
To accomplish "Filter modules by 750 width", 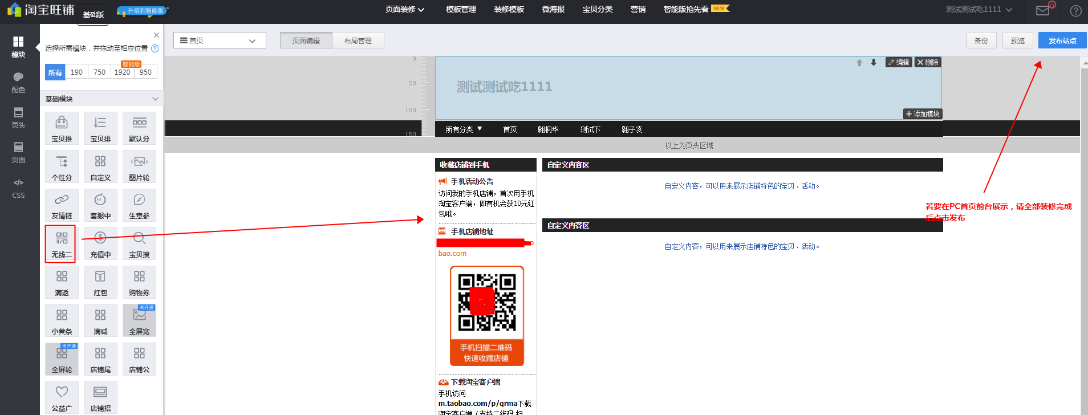I will tap(99, 72).
